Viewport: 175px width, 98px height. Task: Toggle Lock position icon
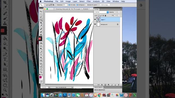tap(103, 16)
